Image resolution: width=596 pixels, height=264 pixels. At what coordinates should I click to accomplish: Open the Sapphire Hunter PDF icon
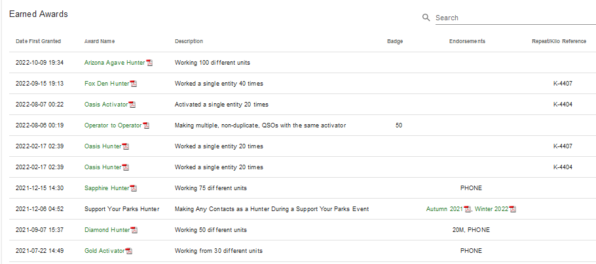[134, 188]
